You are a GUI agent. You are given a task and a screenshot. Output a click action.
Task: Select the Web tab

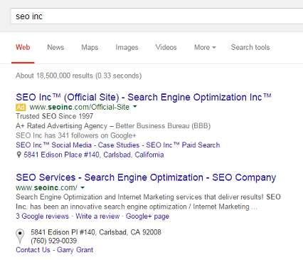[23, 47]
